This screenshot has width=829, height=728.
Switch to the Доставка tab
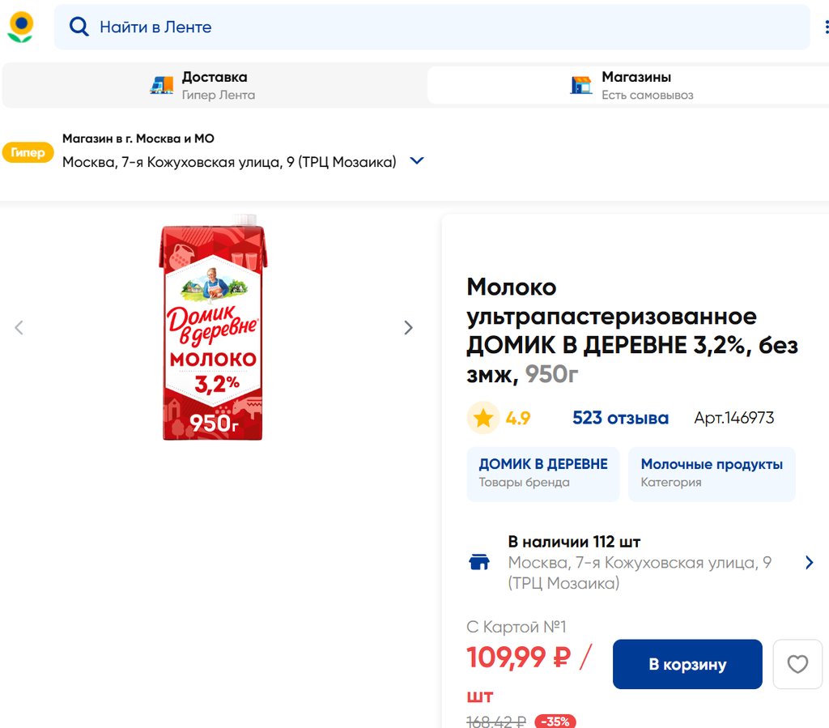(x=214, y=85)
